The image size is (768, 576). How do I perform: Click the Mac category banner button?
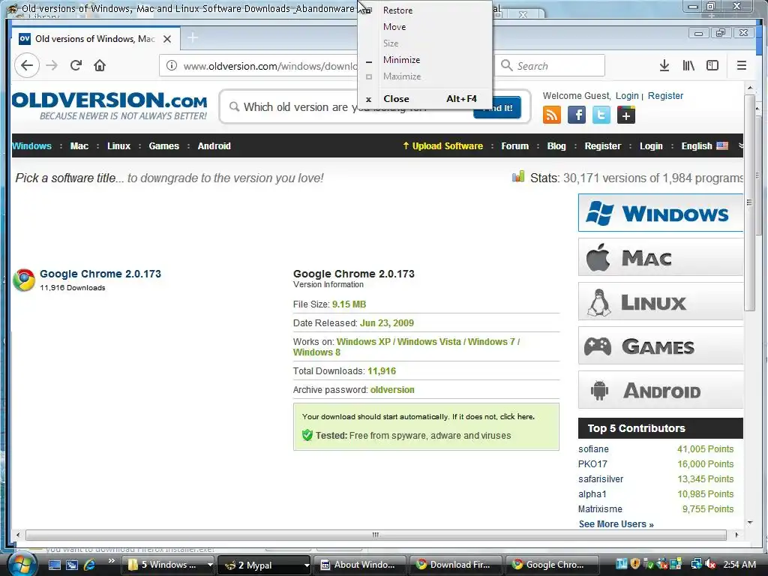660,257
